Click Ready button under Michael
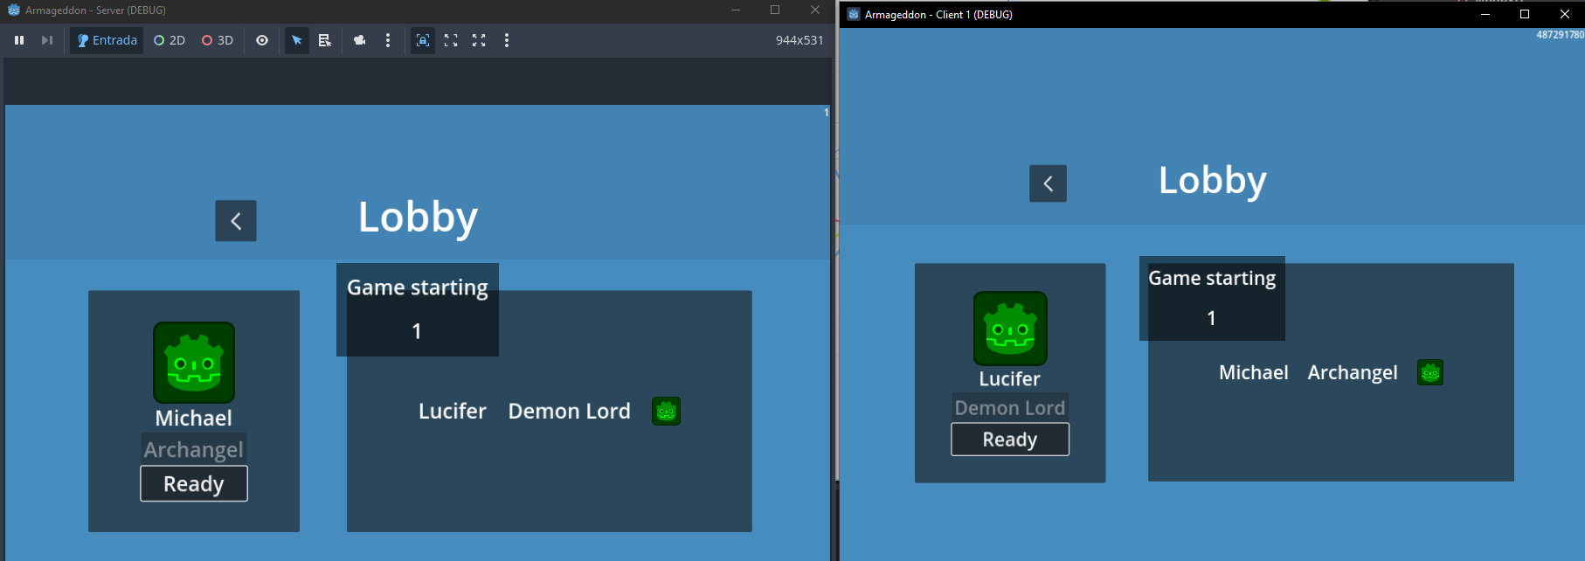The width and height of the screenshot is (1585, 561). (x=194, y=483)
